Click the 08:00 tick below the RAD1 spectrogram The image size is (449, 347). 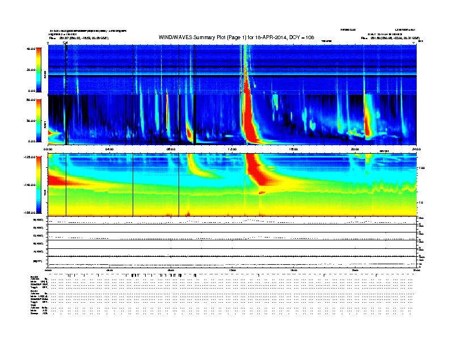pos(171,149)
